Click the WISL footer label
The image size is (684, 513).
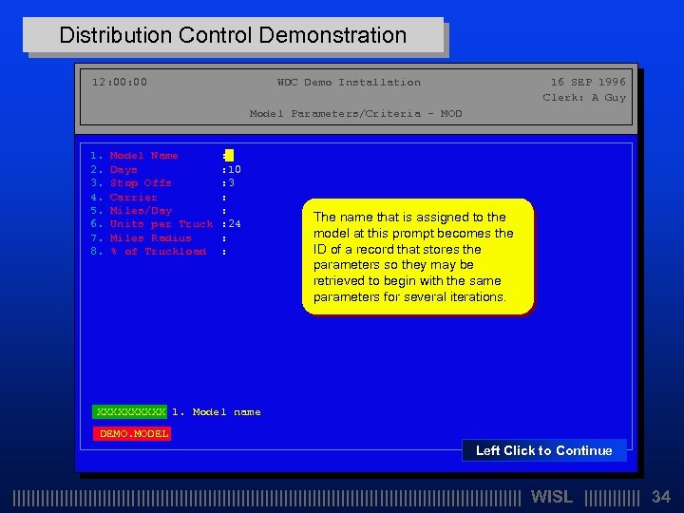[552, 497]
